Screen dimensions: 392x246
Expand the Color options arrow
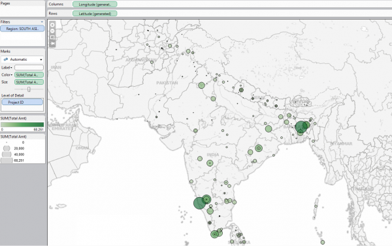12,75
